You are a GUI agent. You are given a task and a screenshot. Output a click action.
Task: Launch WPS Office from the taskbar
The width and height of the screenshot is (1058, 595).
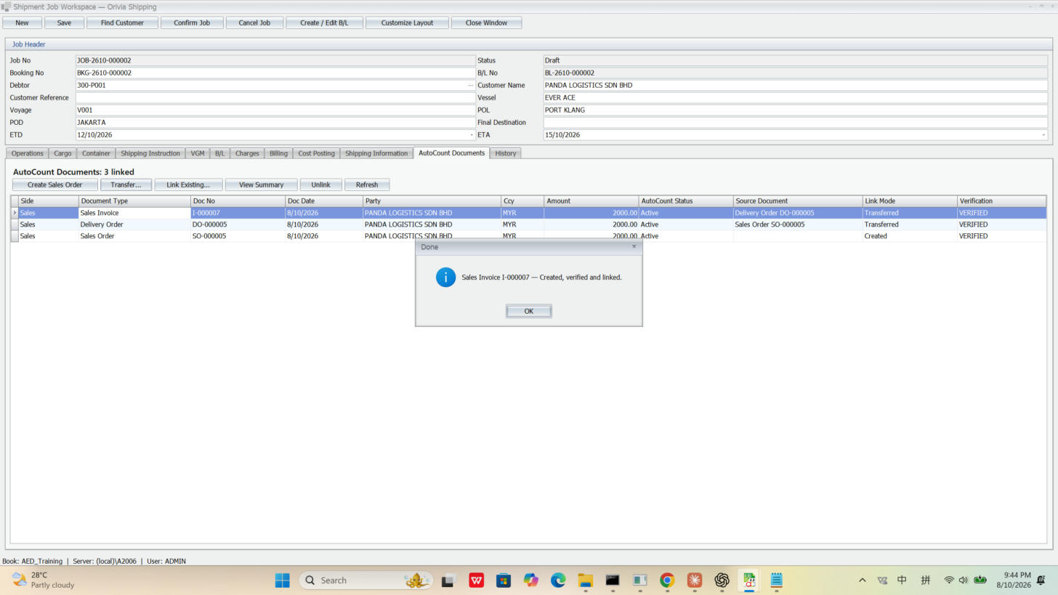point(476,580)
